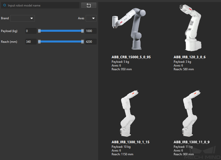Expand the Axes dropdown
Viewport: 221px width, 160px height.
click(x=91, y=18)
